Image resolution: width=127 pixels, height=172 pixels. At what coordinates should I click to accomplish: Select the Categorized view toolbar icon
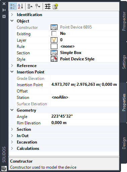tap(13, 6)
